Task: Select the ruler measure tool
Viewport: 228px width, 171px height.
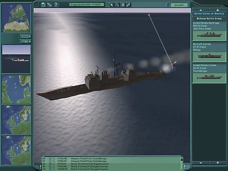Action: pyautogui.click(x=128, y=5)
